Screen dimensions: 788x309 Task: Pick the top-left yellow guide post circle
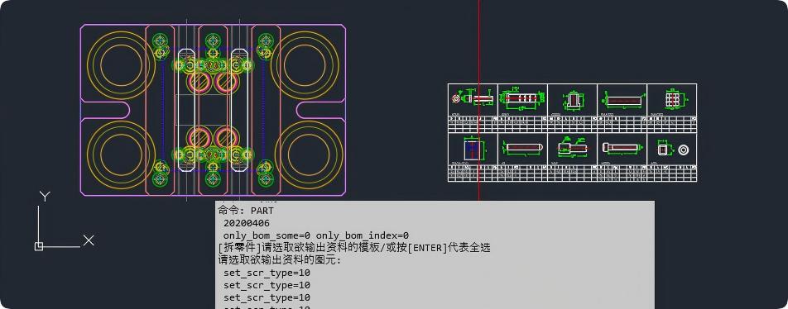click(x=122, y=65)
